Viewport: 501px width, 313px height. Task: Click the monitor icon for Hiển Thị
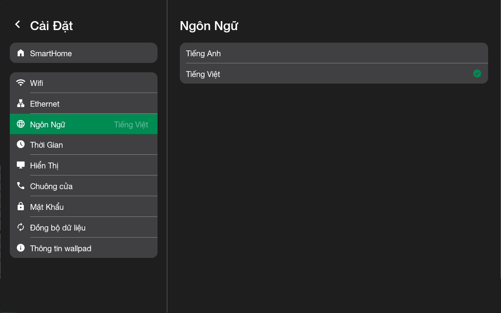tap(21, 165)
